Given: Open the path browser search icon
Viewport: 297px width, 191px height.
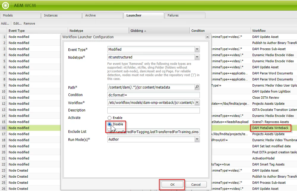Looking at the screenshot, I should (x=197, y=87).
